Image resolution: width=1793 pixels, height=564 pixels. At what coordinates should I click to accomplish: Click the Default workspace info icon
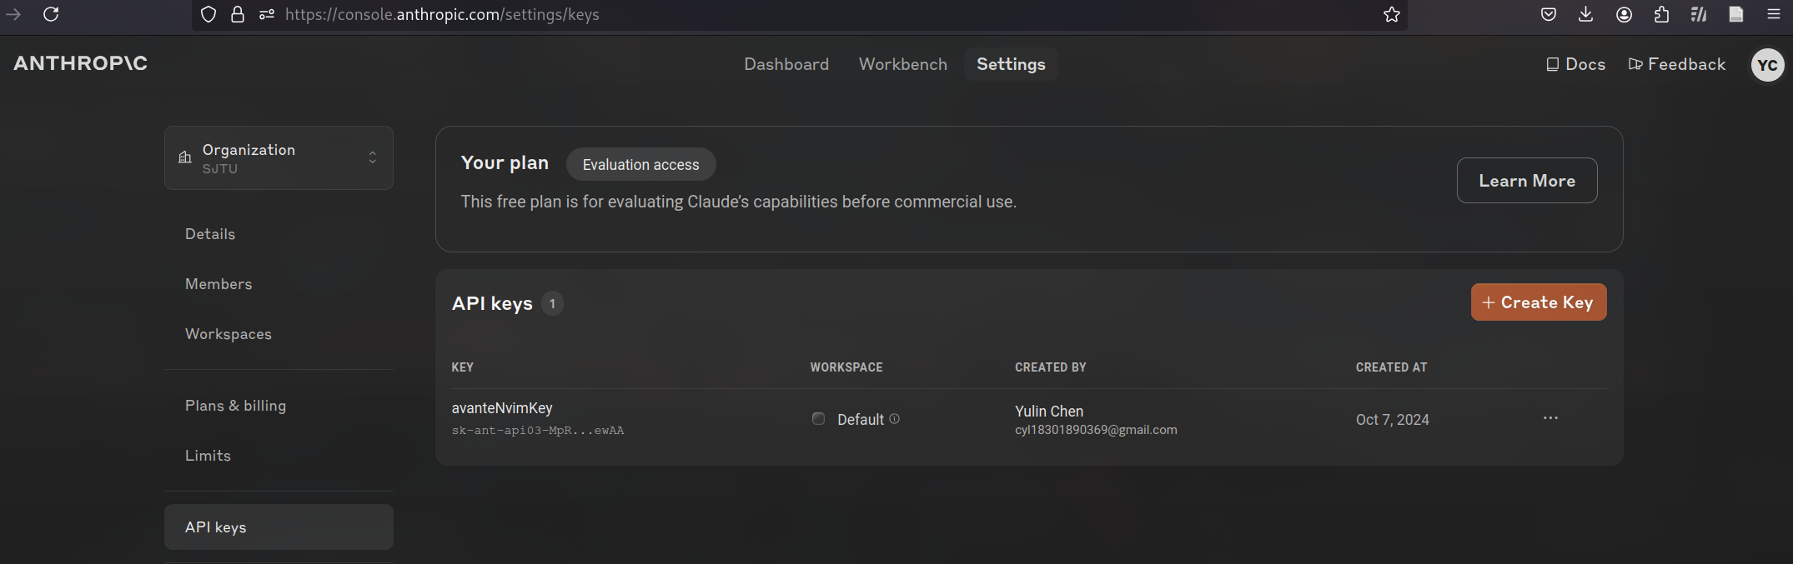coord(894,419)
